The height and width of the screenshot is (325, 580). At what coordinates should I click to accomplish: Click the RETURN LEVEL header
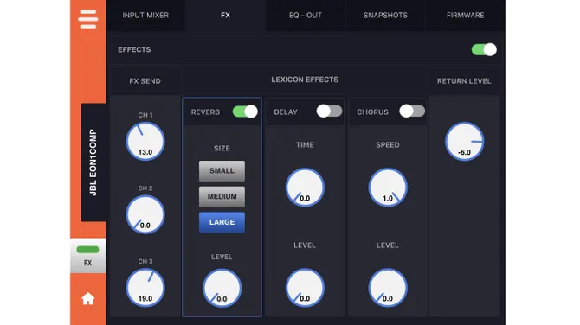click(x=464, y=81)
